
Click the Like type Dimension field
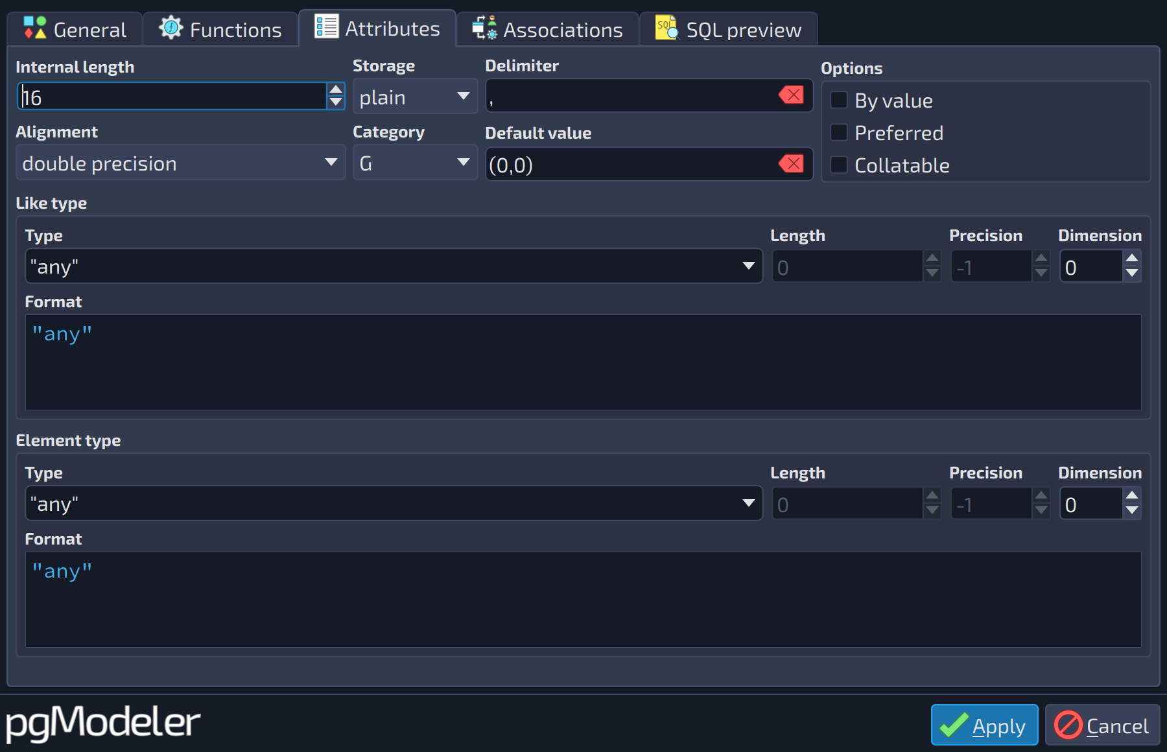pyautogui.click(x=1092, y=267)
